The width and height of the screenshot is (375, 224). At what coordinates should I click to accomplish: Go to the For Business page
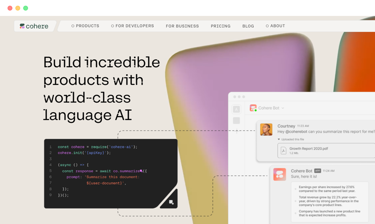182,26
